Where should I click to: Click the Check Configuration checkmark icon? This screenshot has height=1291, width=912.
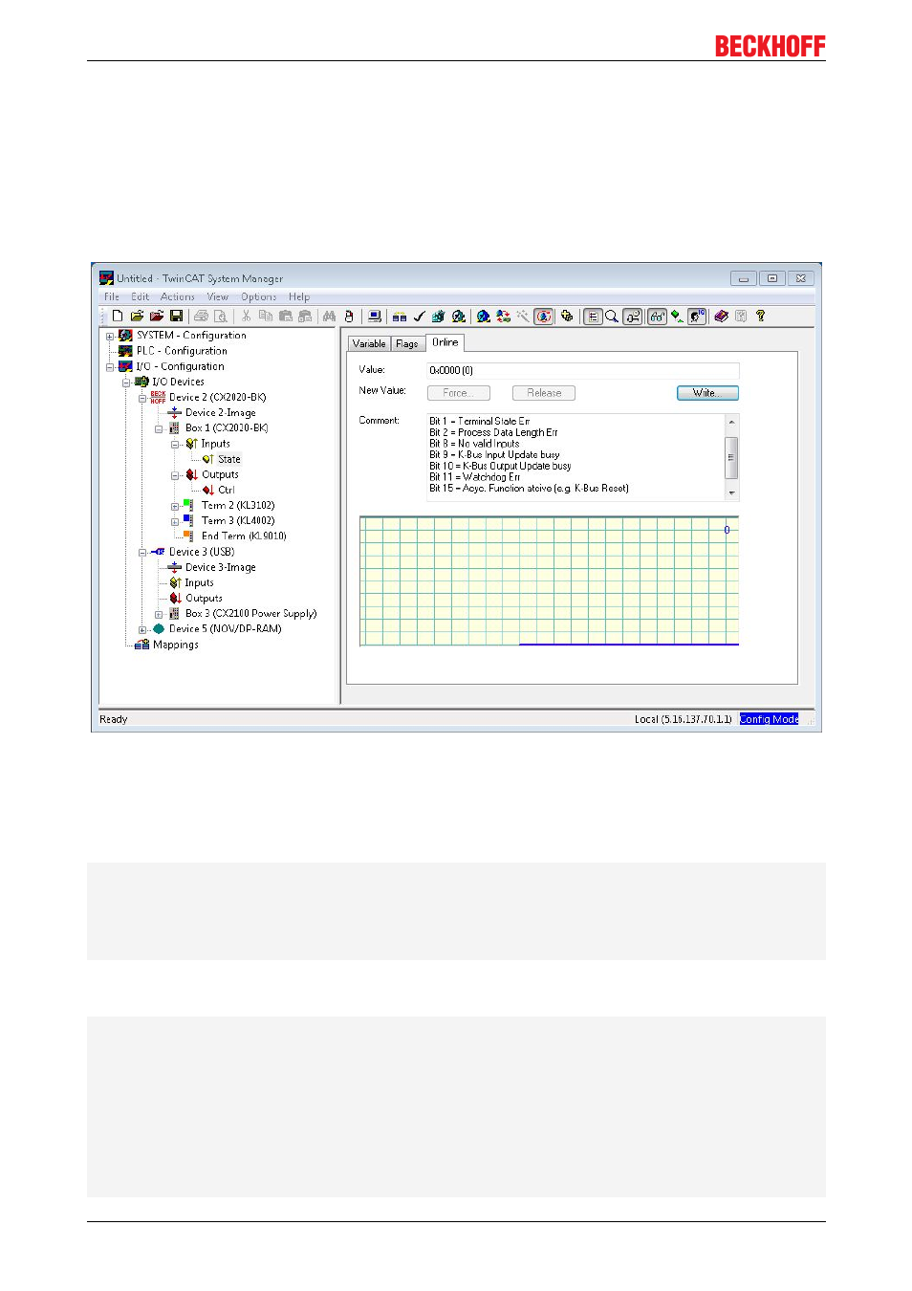coord(419,316)
